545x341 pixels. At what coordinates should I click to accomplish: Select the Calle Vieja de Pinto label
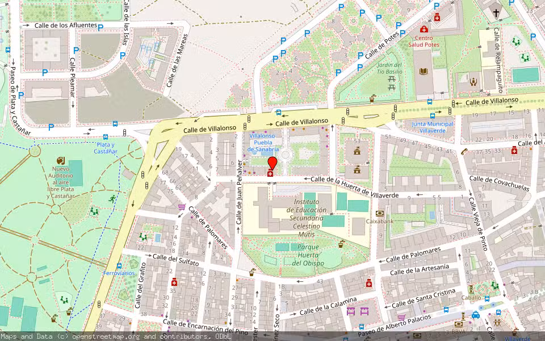[479, 224]
